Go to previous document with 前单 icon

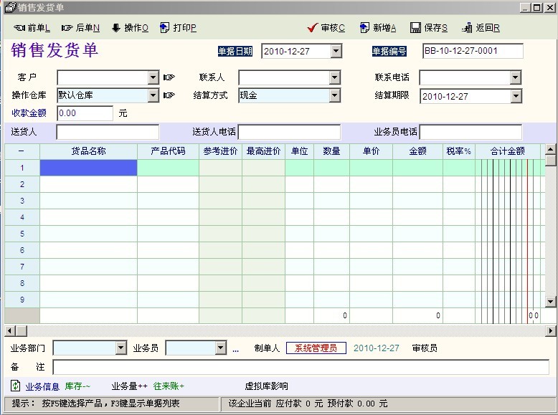tap(19, 28)
